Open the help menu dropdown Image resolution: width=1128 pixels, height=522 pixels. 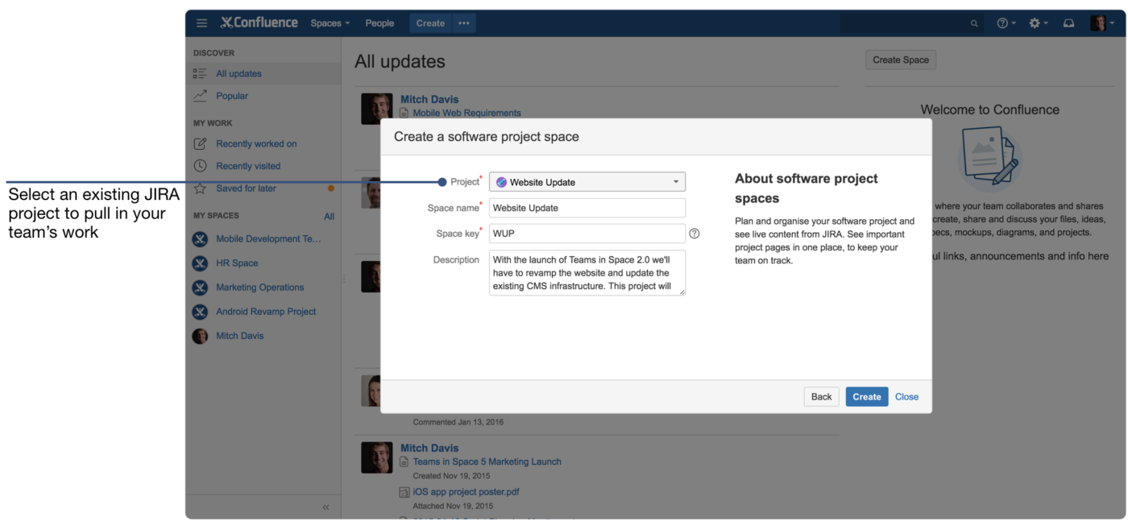click(1003, 23)
